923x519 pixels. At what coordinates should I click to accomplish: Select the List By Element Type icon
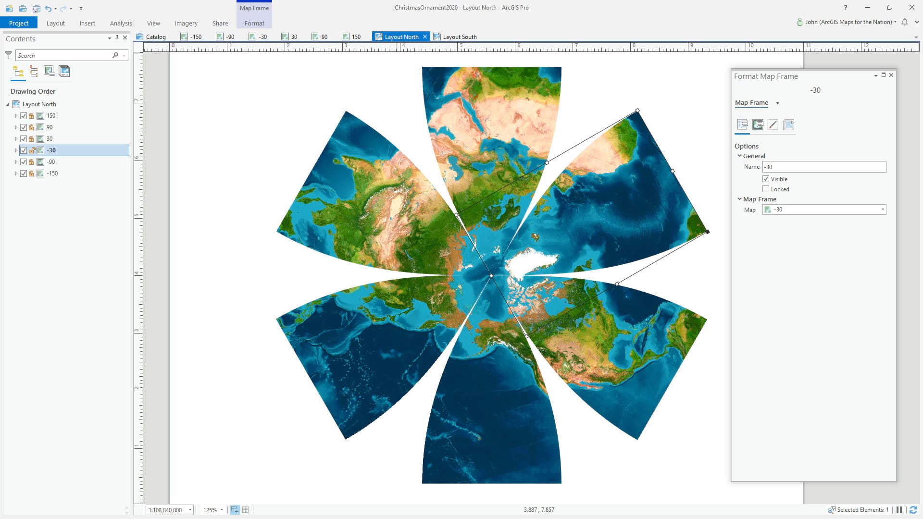point(34,72)
